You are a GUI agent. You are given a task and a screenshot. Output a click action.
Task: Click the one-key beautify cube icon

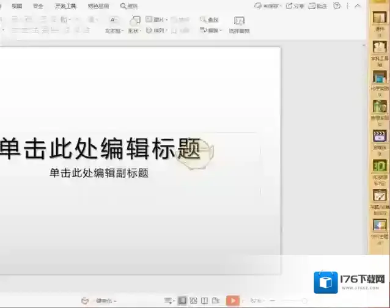pos(85,301)
